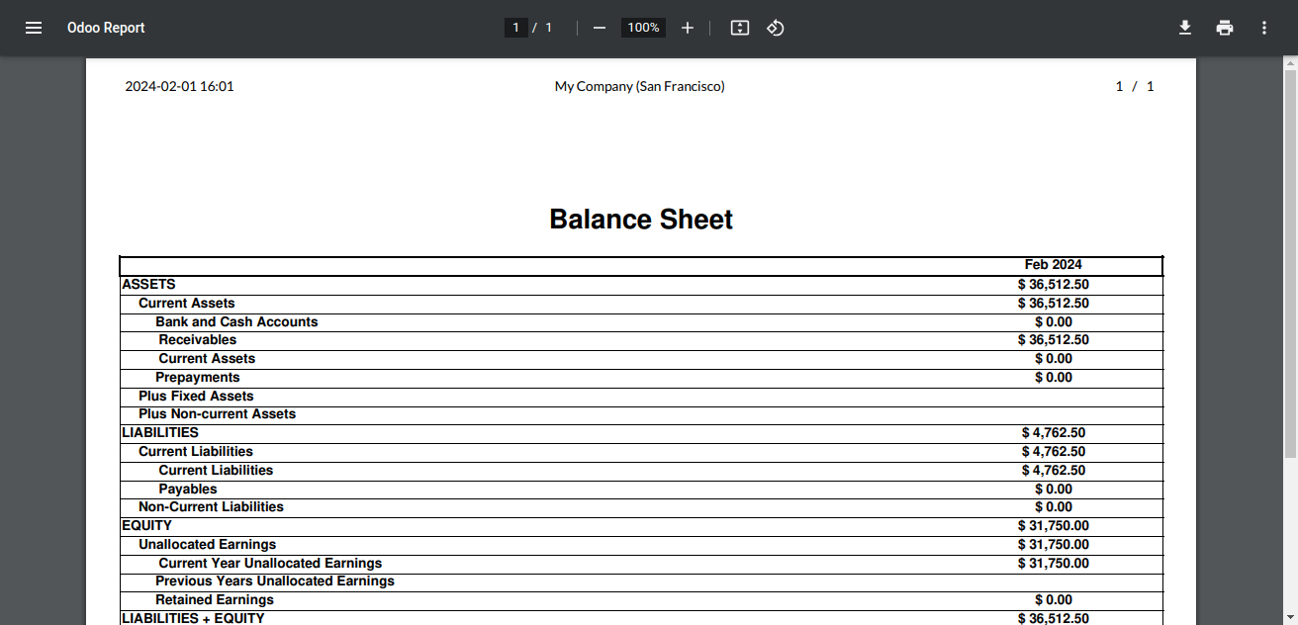The height and width of the screenshot is (625, 1298).
Task: Fit the page to window
Action: click(740, 28)
